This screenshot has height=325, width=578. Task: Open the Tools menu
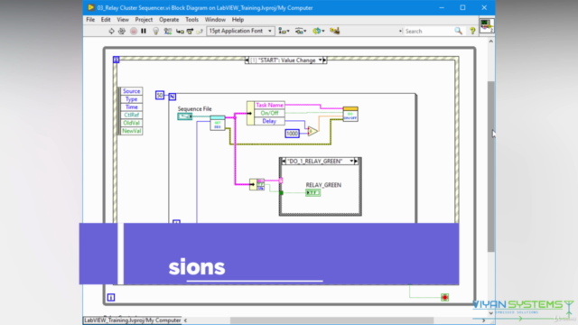pos(191,20)
